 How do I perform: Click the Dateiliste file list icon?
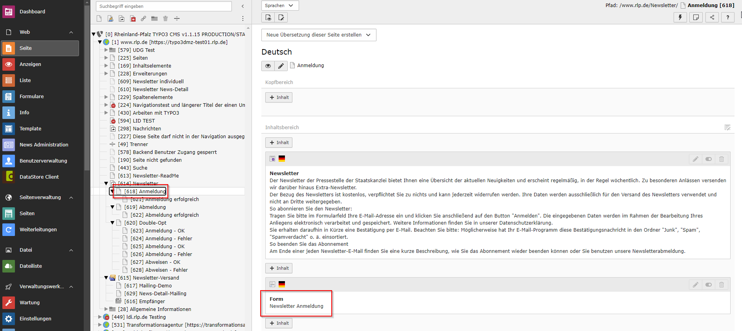(9, 266)
